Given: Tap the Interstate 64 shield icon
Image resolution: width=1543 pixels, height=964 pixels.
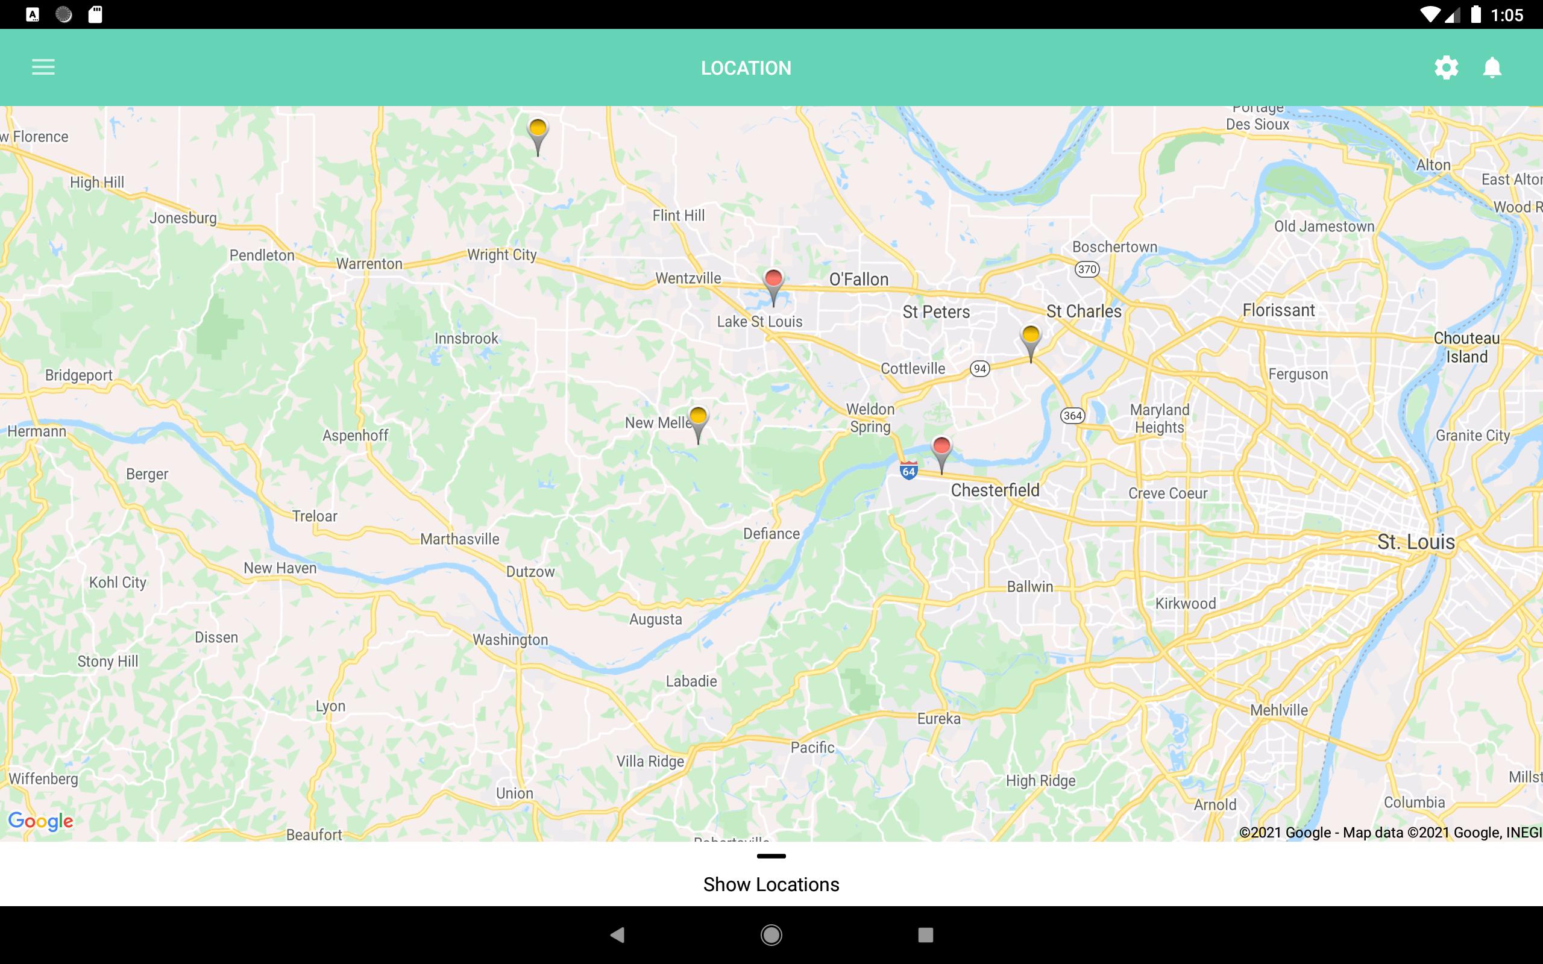Looking at the screenshot, I should click(x=908, y=471).
